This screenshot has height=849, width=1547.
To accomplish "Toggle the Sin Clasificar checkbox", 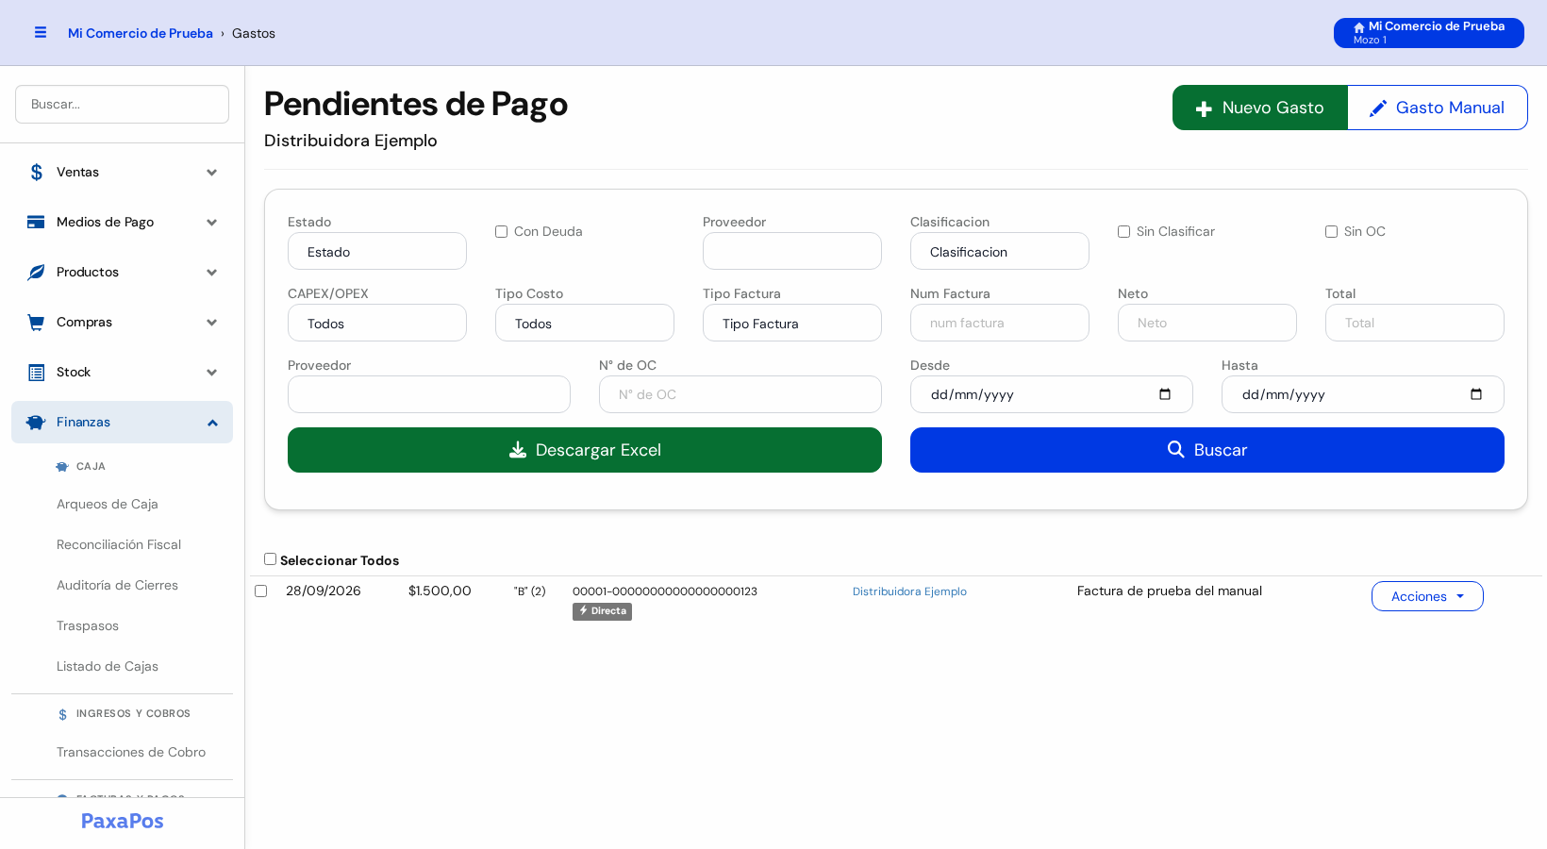I will coord(1123,231).
